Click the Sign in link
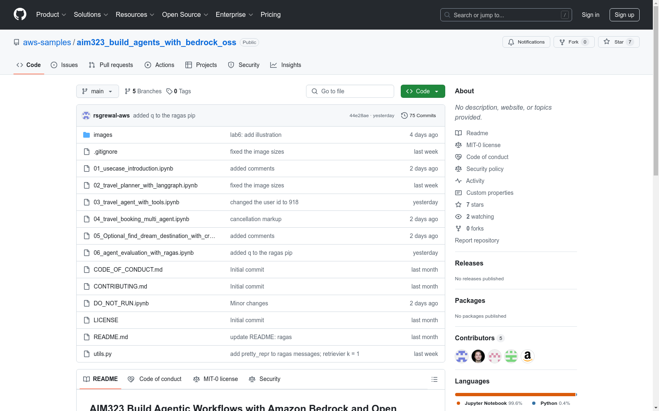The width and height of the screenshot is (659, 411). pos(591,15)
